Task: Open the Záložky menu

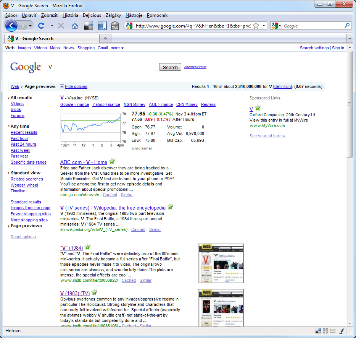Action: 113,15
